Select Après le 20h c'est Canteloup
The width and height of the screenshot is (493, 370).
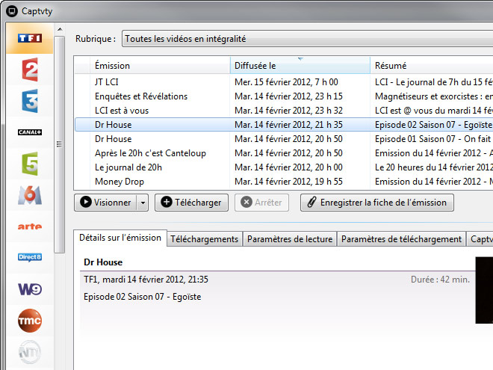(284, 153)
